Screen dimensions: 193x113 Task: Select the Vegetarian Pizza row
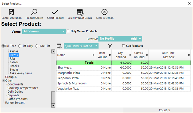(x=123, y=89)
